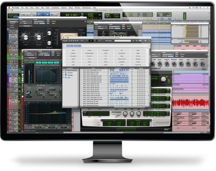This screenshot has height=171, width=216.
Task: Open the Setup menu
Action: 71,8
